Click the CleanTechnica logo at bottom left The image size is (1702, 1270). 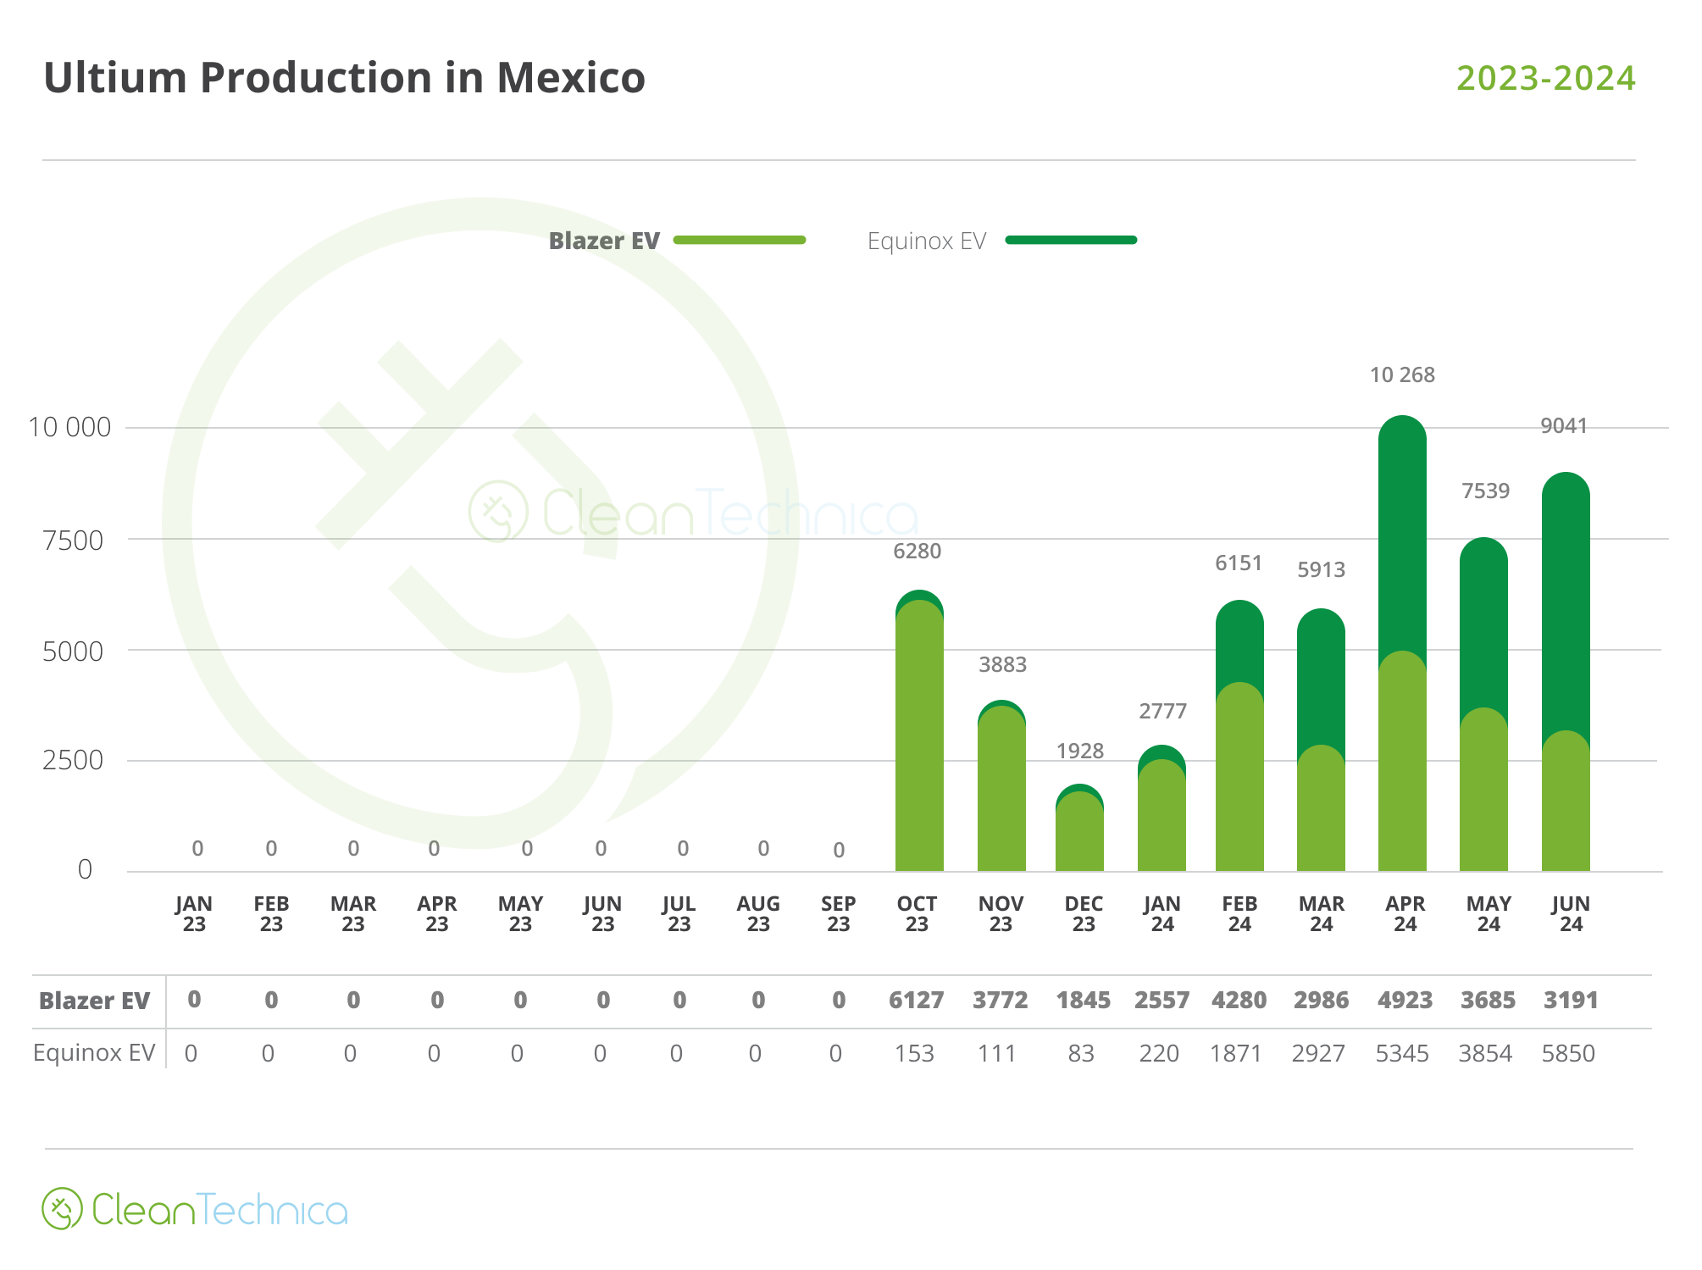click(x=195, y=1209)
